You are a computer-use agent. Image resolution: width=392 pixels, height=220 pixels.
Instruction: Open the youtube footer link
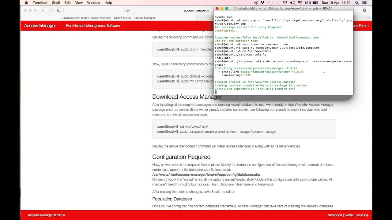tap(362, 215)
